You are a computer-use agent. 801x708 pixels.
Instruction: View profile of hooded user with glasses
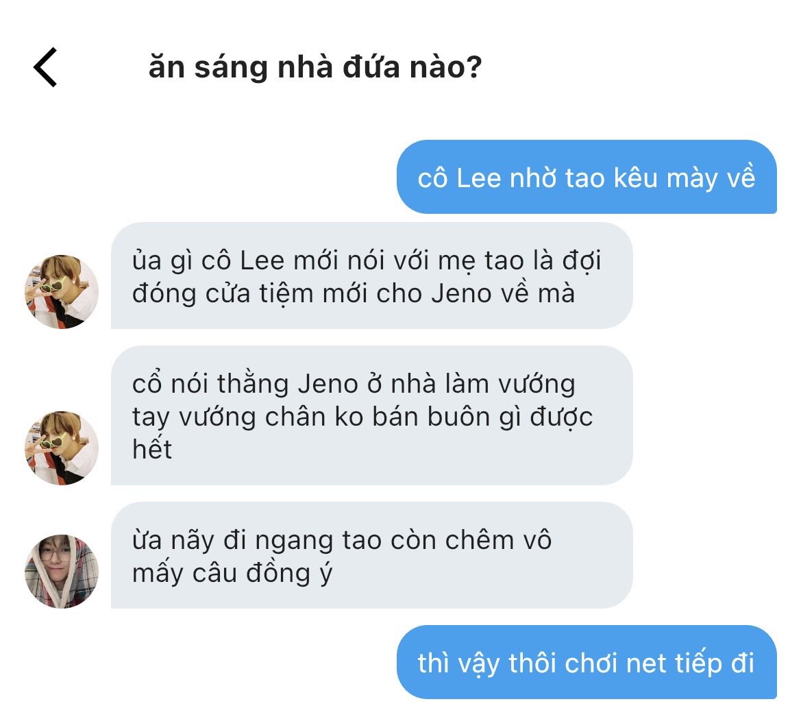click(x=62, y=572)
